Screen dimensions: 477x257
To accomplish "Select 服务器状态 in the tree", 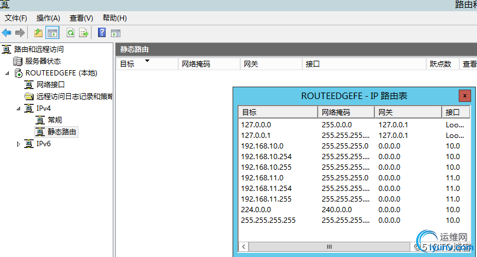I will point(43,61).
